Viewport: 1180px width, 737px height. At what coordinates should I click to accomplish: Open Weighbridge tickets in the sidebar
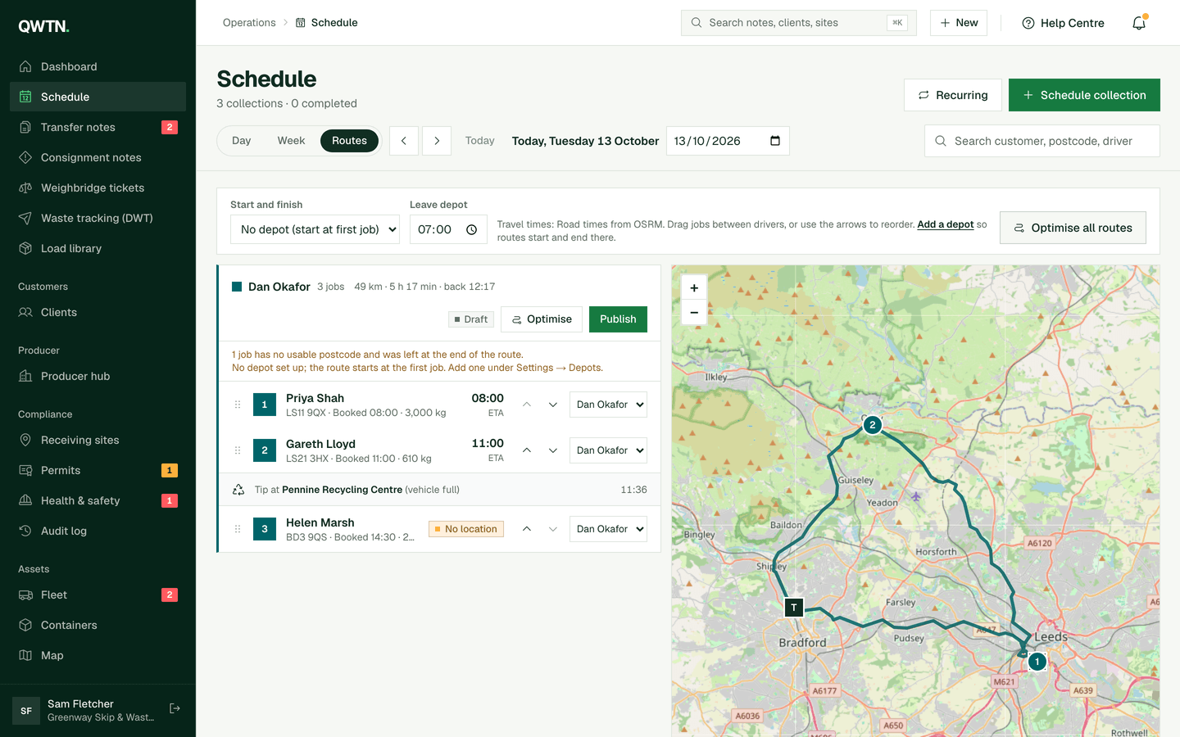point(98,188)
